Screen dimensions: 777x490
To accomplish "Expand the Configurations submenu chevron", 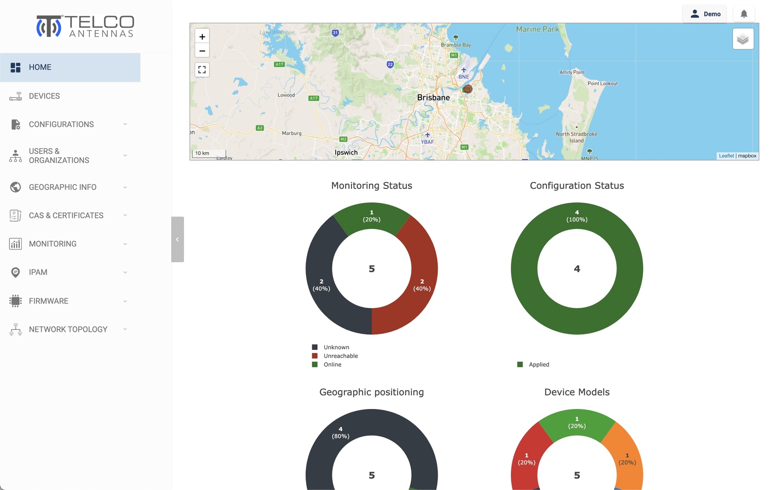I will click(125, 124).
